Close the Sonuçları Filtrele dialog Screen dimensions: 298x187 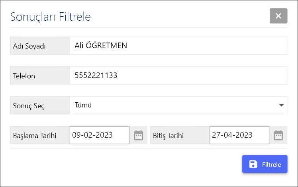278,16
